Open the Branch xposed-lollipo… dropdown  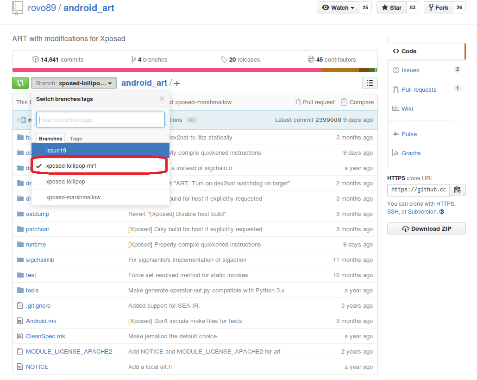coord(74,83)
